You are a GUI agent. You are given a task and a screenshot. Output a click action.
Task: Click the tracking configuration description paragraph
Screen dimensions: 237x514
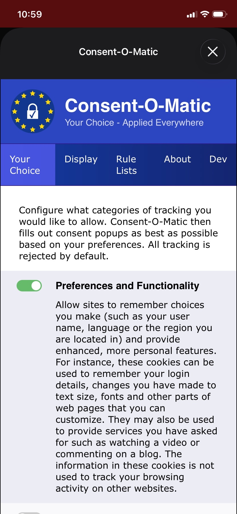[x=118, y=233]
